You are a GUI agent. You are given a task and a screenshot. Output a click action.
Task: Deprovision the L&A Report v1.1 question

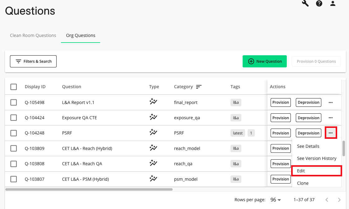pos(308,102)
